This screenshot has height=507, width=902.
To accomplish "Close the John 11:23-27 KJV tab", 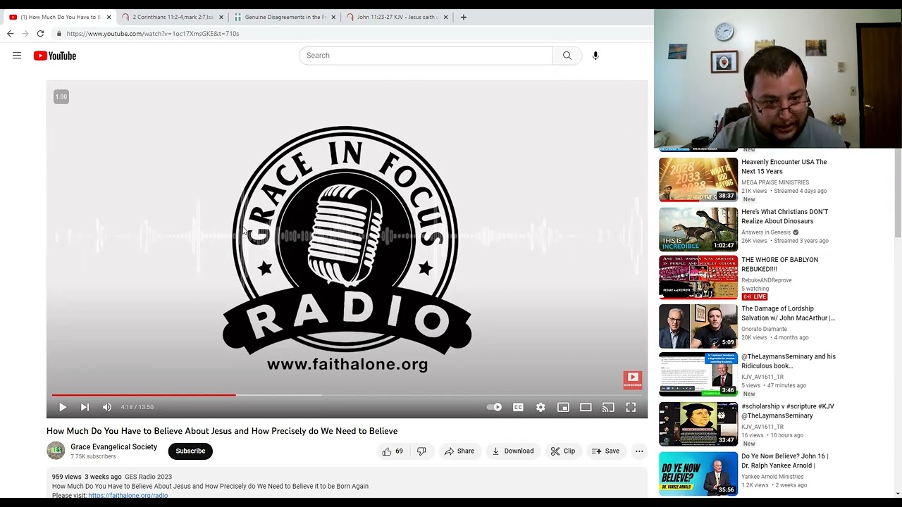I will [x=445, y=17].
